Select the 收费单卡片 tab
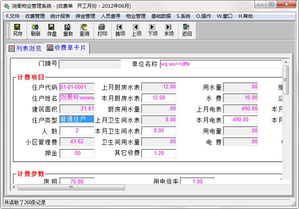The width and height of the screenshot is (299, 209). point(66,48)
